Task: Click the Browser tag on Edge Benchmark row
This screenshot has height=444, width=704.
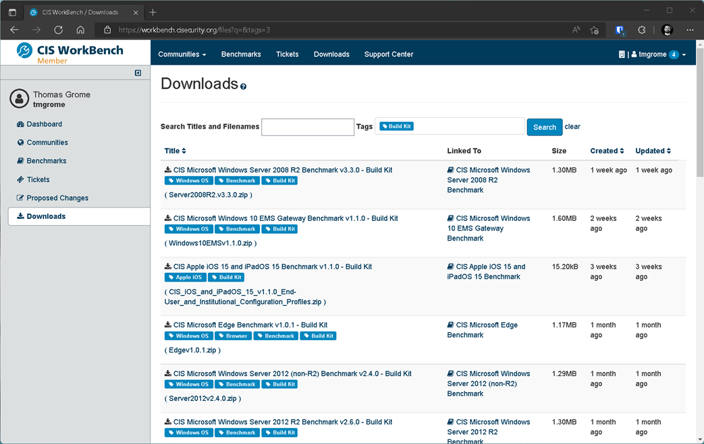Action: (233, 336)
